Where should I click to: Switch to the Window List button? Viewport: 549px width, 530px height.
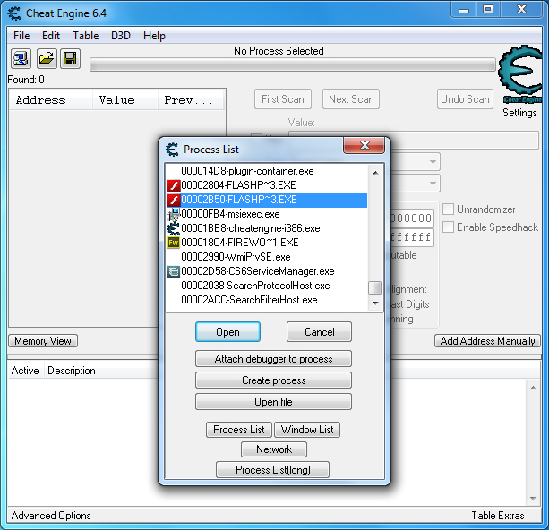307,430
